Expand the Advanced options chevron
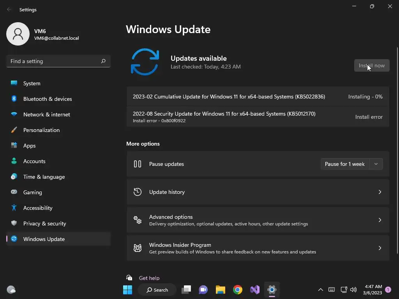 (380, 220)
